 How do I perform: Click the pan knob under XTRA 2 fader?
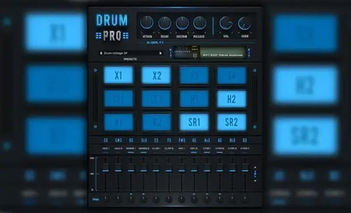(219, 199)
